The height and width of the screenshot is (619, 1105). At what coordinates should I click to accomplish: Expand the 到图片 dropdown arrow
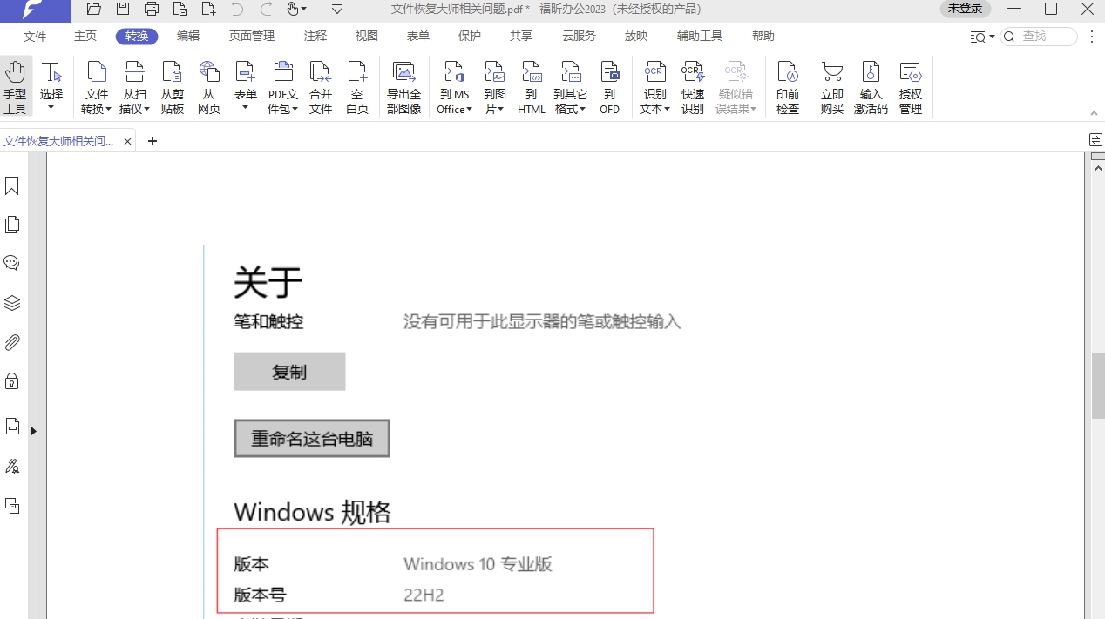coord(501,110)
